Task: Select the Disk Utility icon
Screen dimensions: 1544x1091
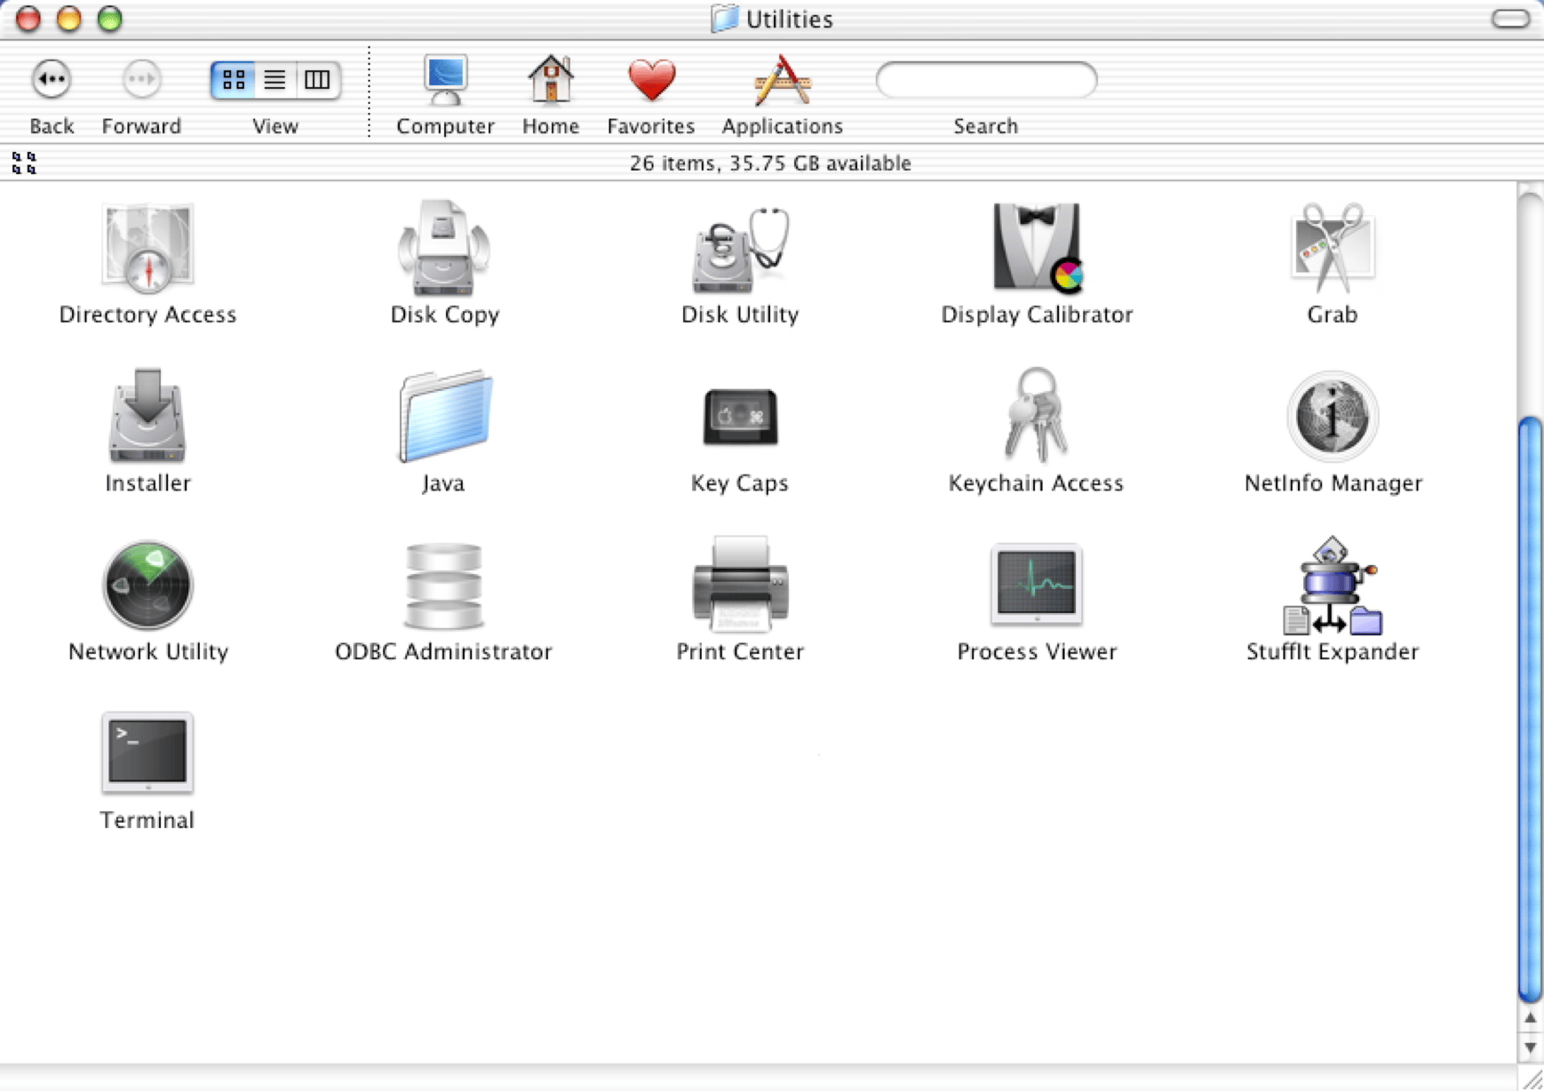Action: (740, 249)
